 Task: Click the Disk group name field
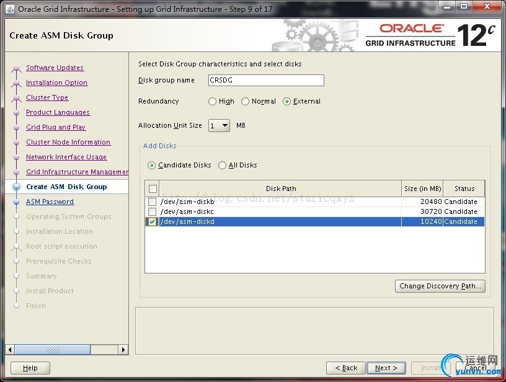click(x=266, y=81)
